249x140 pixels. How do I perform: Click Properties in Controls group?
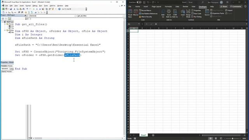(x=196, y=10)
